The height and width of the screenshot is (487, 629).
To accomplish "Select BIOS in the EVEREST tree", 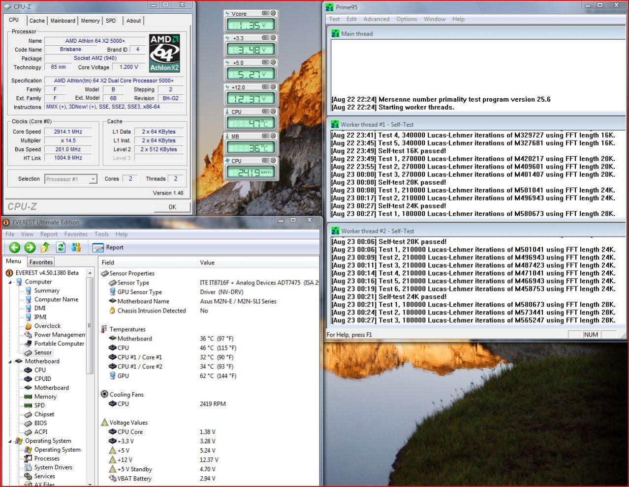I will click(x=40, y=423).
